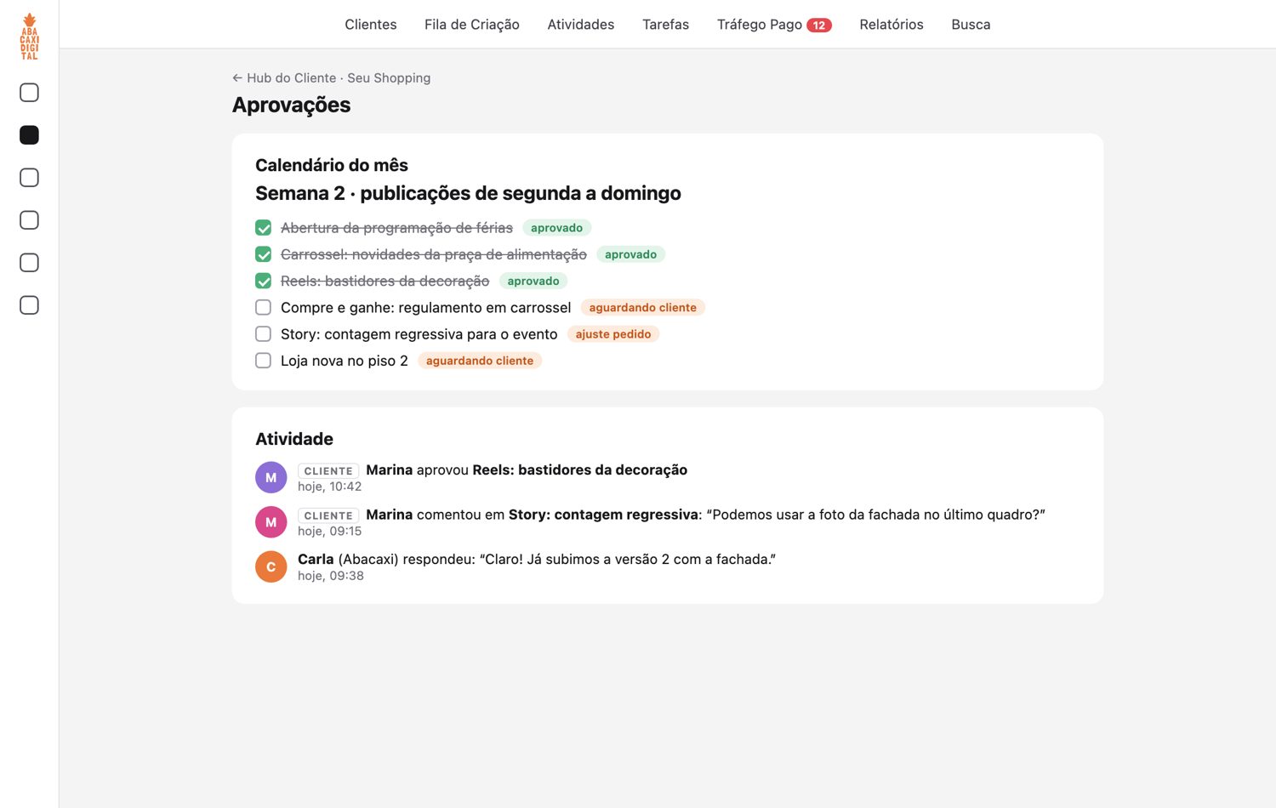1276x808 pixels.
Task: Check Compre e ganhe regulamento item
Action: [264, 307]
